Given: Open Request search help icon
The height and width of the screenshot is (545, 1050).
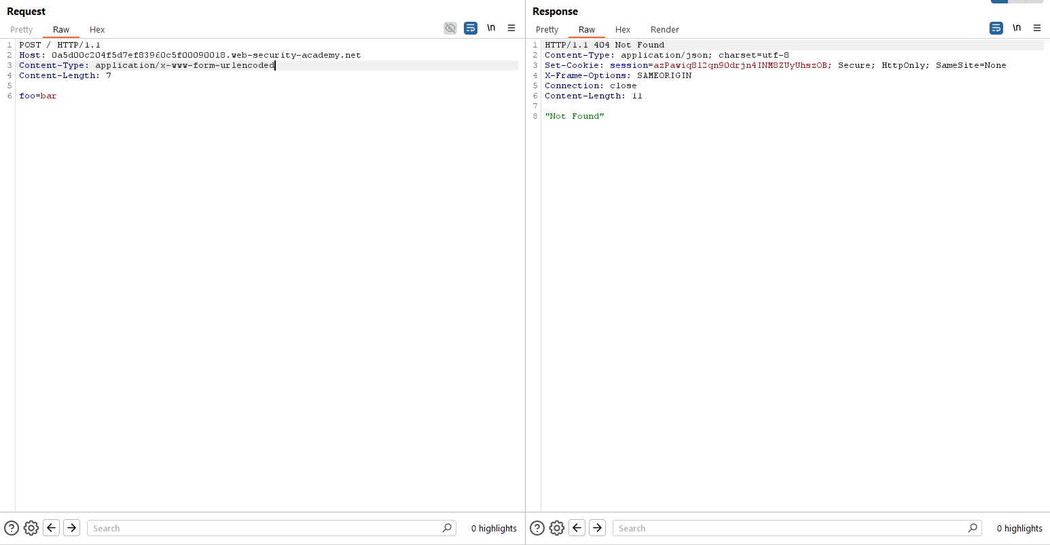Looking at the screenshot, I should [x=12, y=528].
